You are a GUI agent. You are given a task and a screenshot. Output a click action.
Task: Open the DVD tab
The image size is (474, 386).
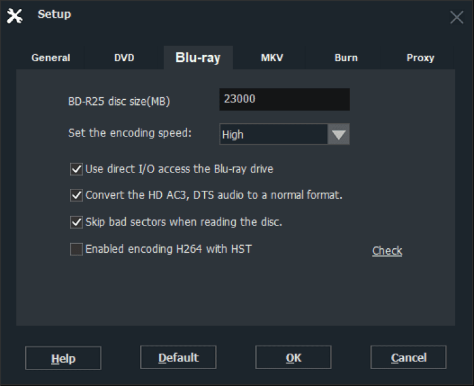[124, 57]
